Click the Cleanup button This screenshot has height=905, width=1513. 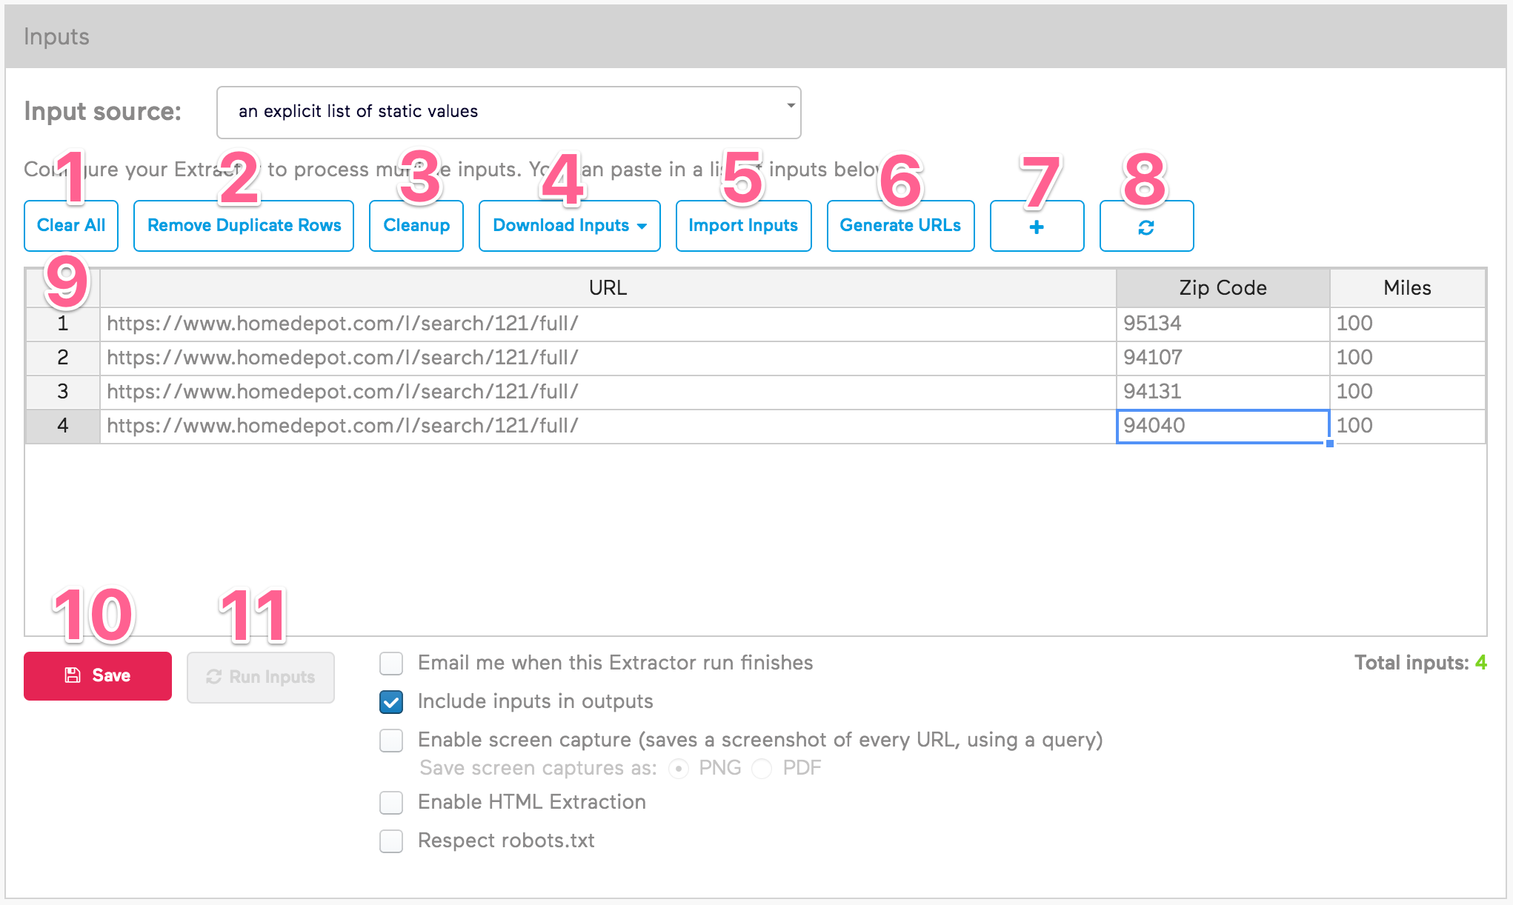[416, 226]
